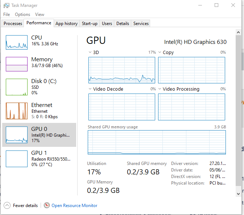
Task: Open the View menu
Action: coord(40,15)
